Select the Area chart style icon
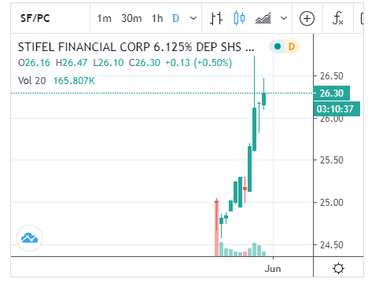This screenshot has width=368, height=290. 263,19
